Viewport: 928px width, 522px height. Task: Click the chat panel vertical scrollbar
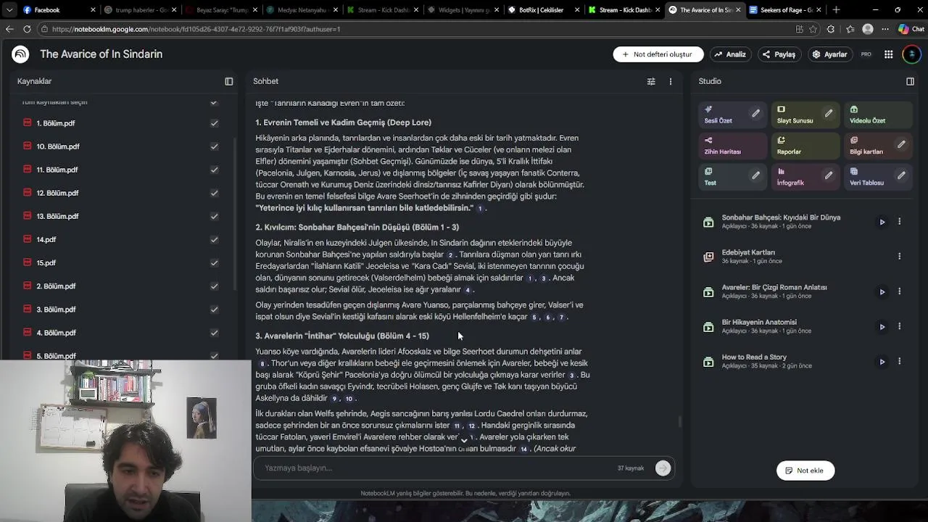(679, 421)
